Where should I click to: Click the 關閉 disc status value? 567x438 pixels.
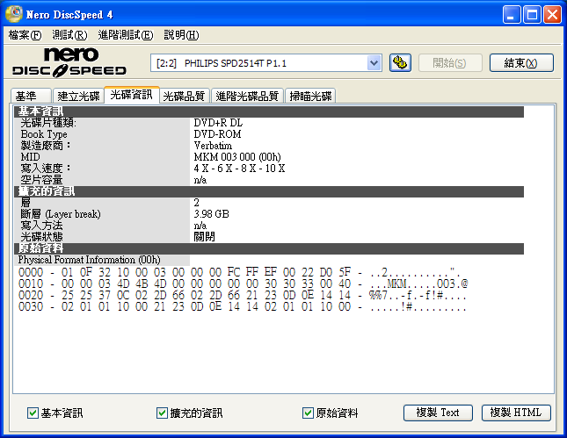pyautogui.click(x=204, y=236)
